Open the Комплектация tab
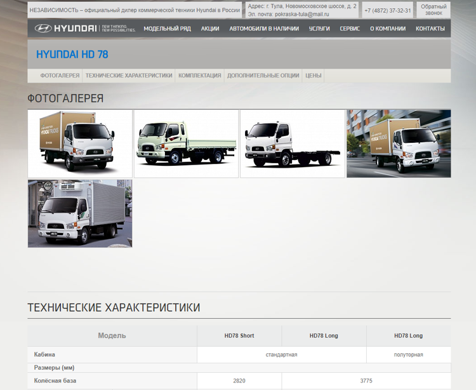Image resolution: width=476 pixels, height=390 pixels. (199, 76)
